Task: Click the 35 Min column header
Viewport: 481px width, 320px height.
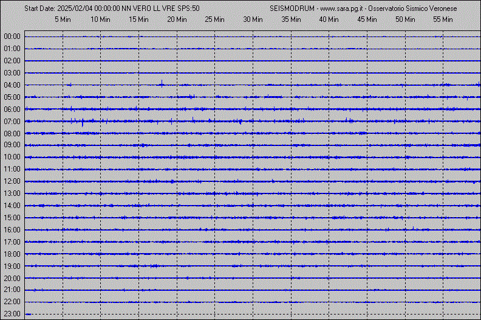Action: (291, 19)
